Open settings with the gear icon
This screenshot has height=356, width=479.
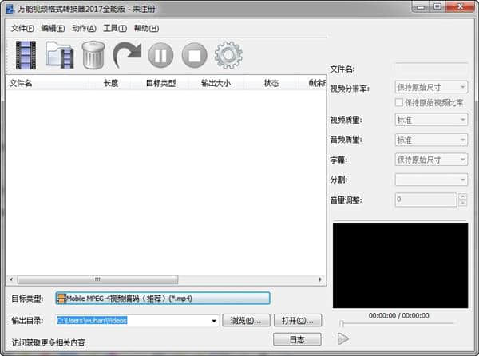click(x=228, y=56)
